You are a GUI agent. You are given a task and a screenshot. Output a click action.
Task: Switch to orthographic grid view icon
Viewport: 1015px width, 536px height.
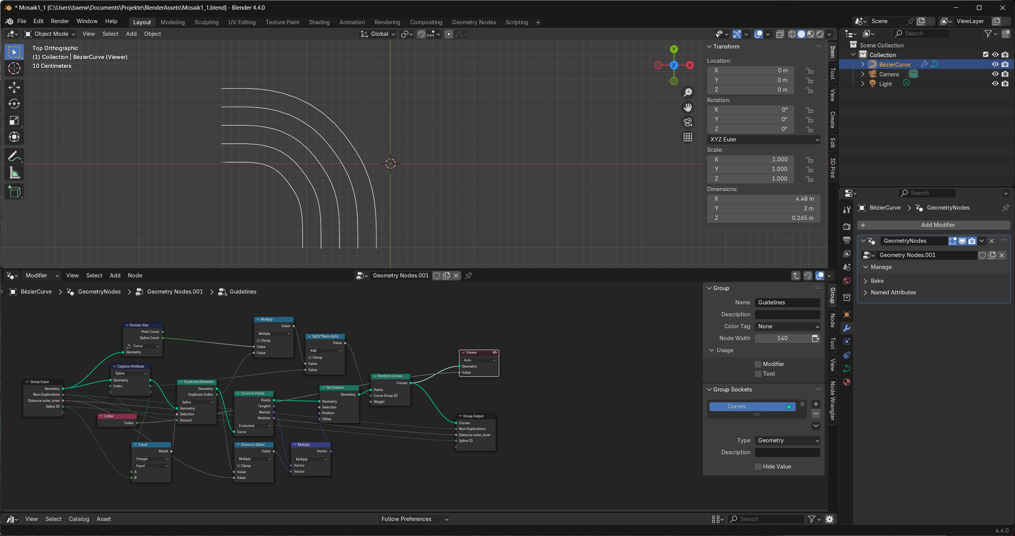click(688, 137)
